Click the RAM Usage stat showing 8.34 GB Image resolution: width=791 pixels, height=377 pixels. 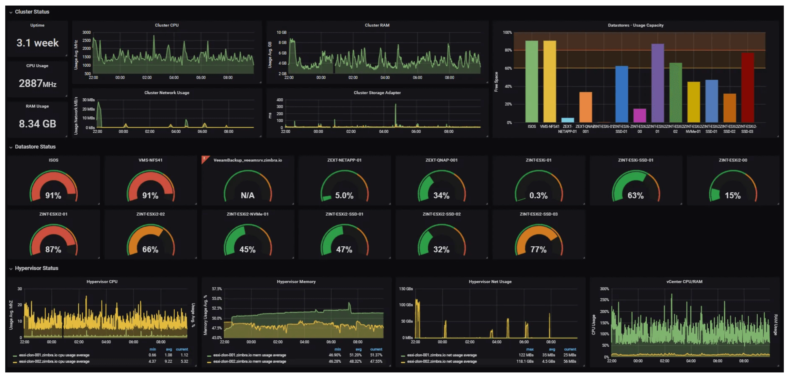click(37, 123)
